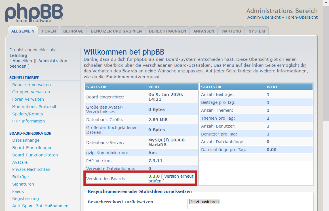Screen dimensions: 329x211
Task: Click the phpBB forum software logo
Action: [34, 13]
